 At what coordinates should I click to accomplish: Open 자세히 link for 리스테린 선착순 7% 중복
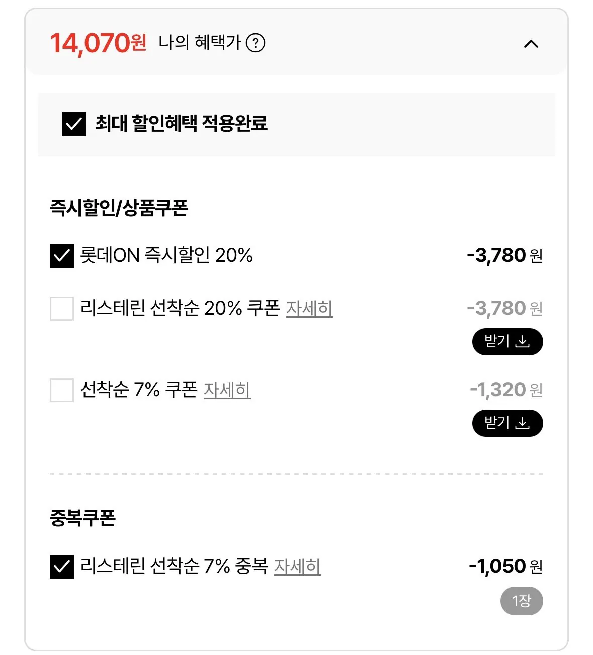[x=297, y=567]
